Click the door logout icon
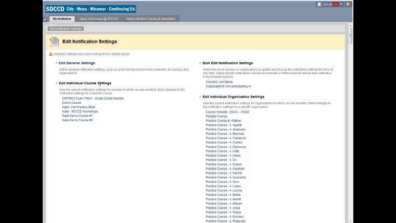 348,4
